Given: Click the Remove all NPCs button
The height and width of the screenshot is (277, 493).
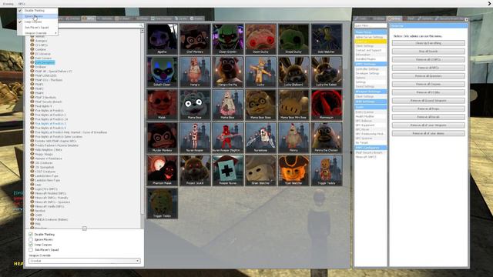Looking at the screenshot, I should (428, 68).
